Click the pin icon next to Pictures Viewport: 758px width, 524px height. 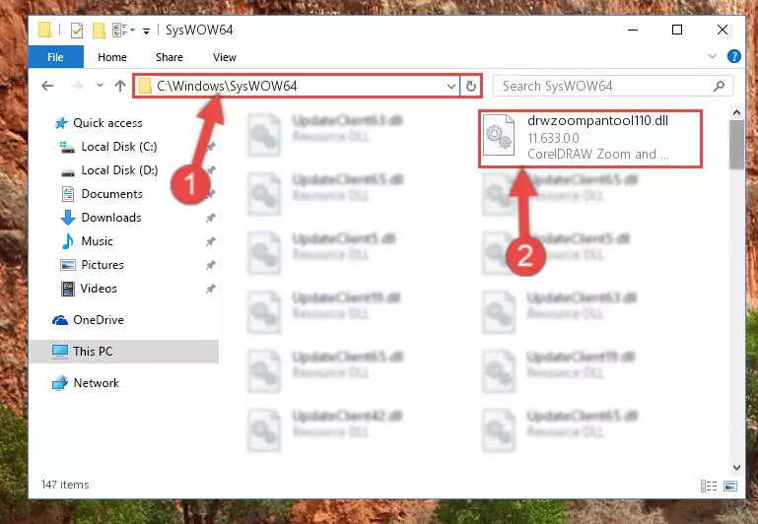pyautogui.click(x=210, y=265)
